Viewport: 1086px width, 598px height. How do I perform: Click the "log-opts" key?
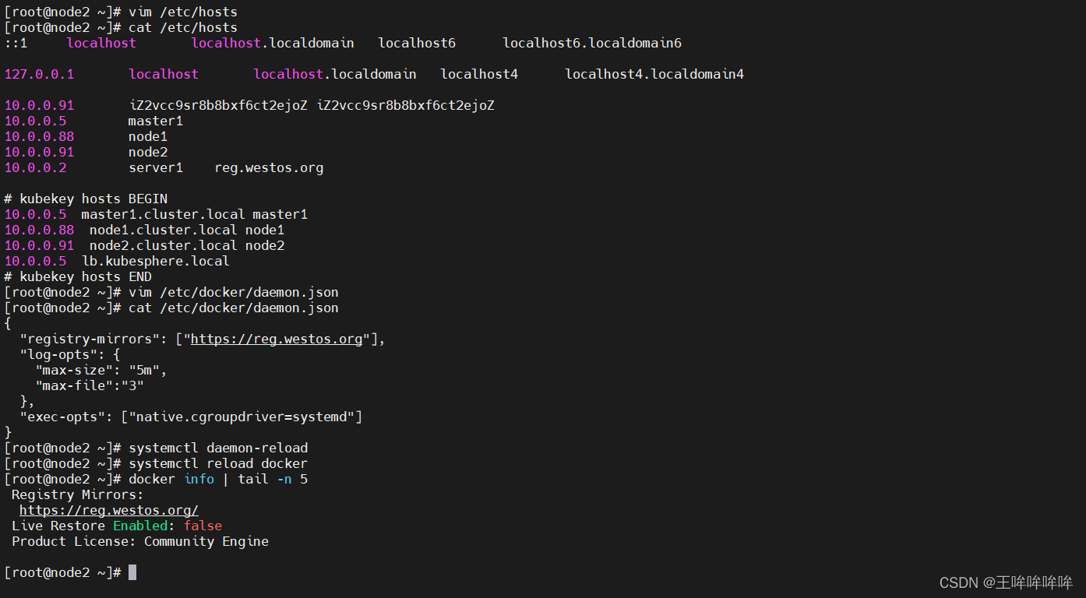(x=58, y=354)
